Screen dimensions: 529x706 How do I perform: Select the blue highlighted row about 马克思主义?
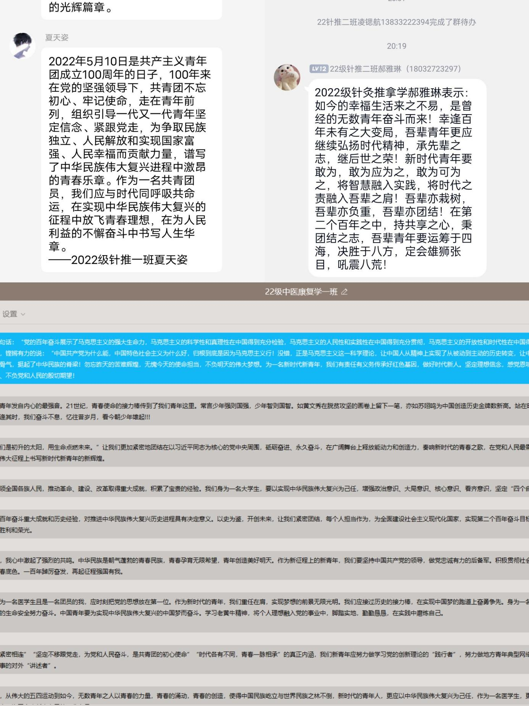(x=264, y=358)
